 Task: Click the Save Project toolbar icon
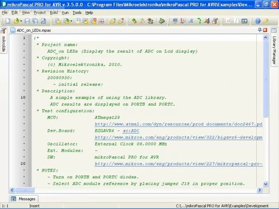pos(77,21)
